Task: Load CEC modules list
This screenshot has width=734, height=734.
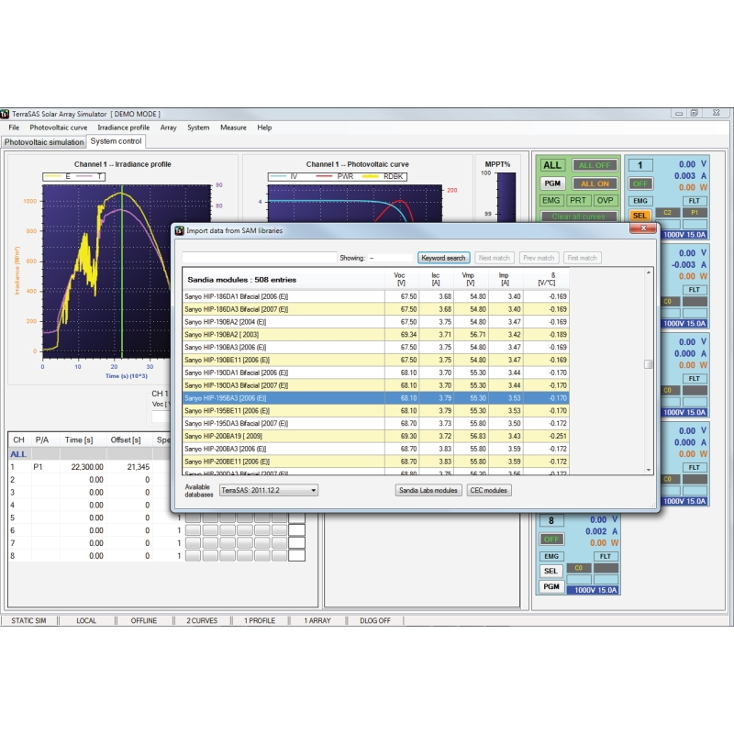Action: pos(488,490)
